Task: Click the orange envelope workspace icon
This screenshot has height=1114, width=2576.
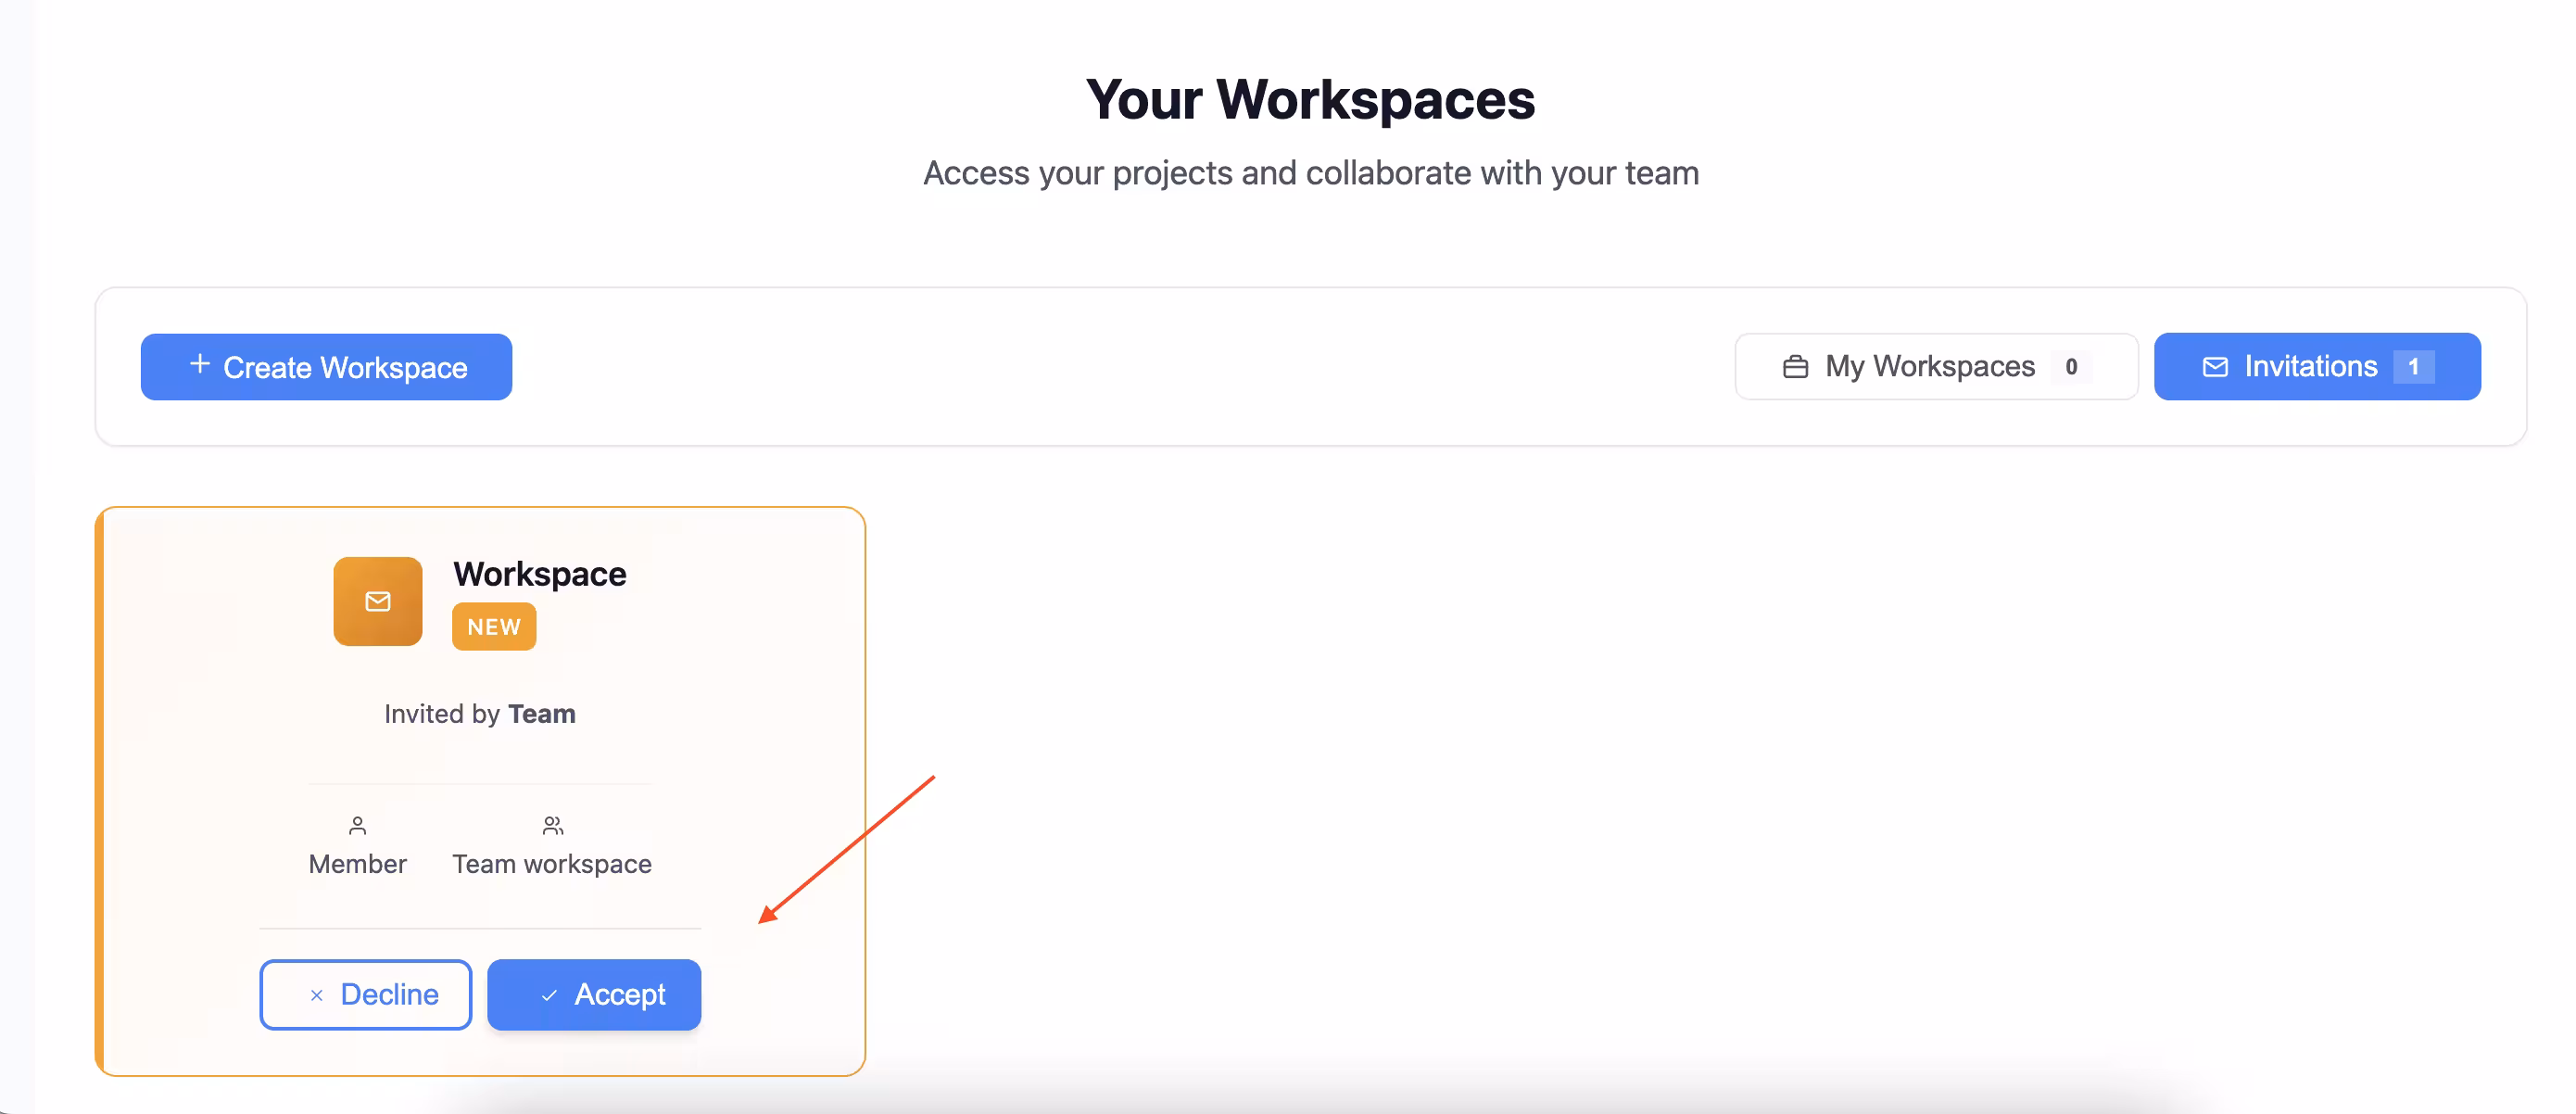Action: (x=377, y=601)
